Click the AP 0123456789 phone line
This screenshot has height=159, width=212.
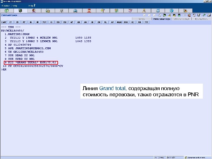tap(18, 45)
